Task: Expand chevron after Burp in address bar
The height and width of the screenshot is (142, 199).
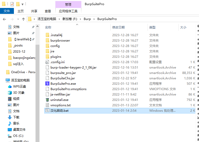Action: pyautogui.click(x=94, y=19)
